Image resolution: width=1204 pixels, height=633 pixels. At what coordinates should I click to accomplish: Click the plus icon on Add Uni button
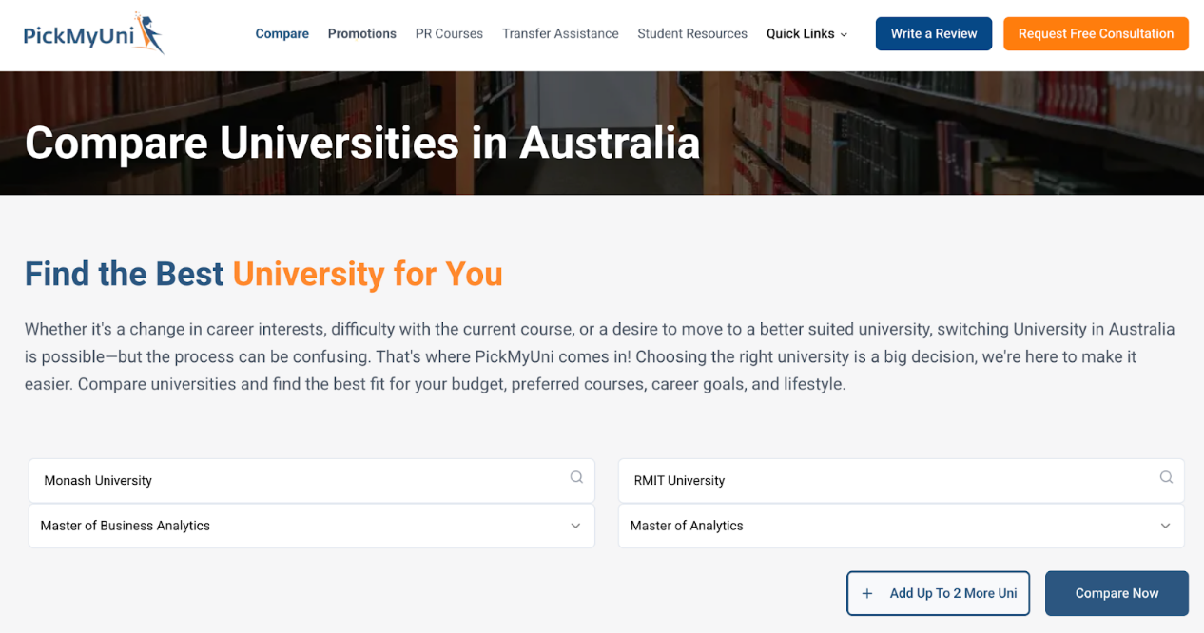click(x=866, y=594)
